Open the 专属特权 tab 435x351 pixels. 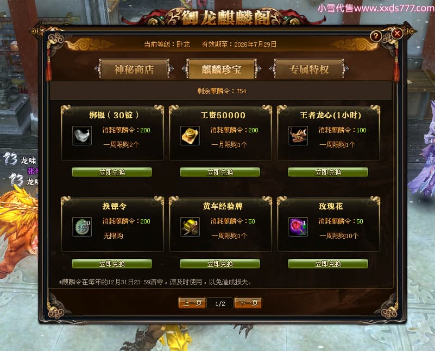click(x=309, y=69)
